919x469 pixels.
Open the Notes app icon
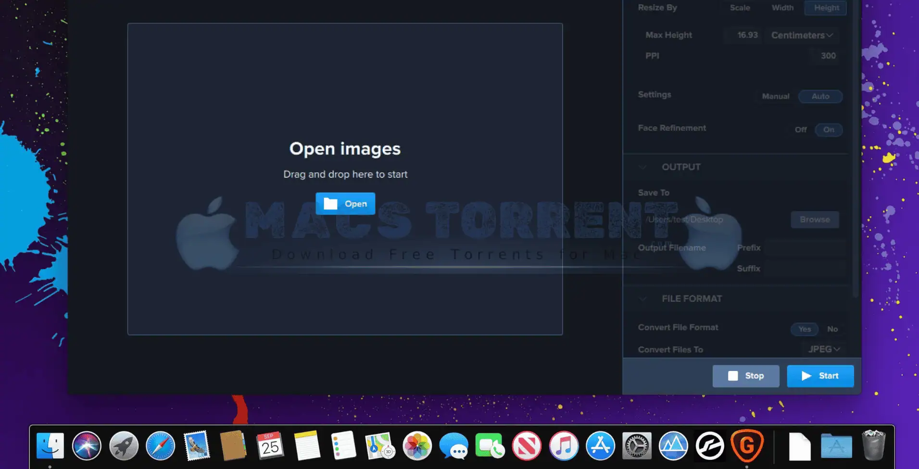tap(307, 446)
